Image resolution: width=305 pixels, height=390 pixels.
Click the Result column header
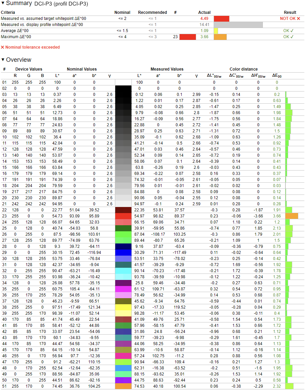(290, 12)
